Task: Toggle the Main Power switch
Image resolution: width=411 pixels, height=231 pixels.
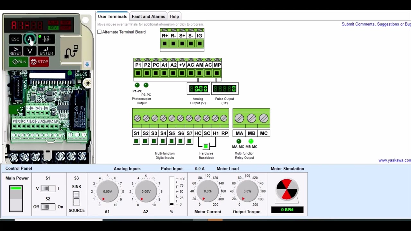Action: (16, 199)
